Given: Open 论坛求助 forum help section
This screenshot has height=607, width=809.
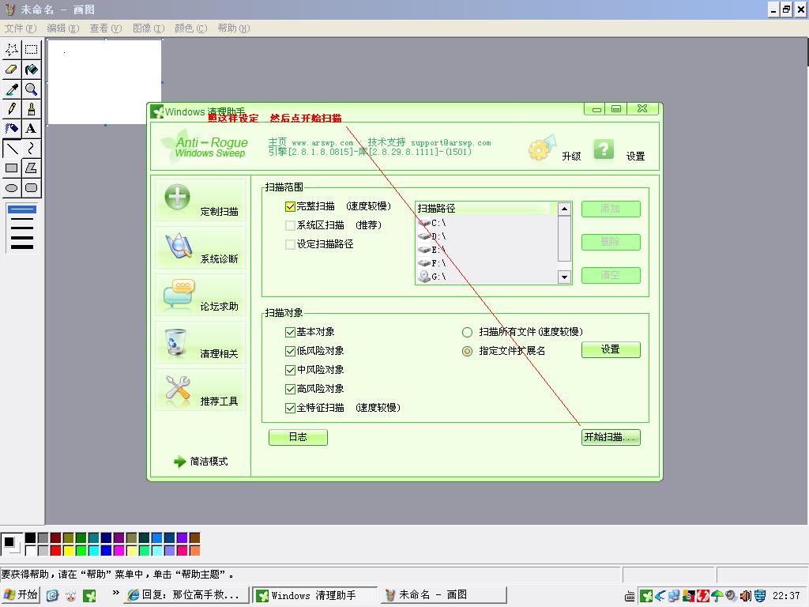Looking at the screenshot, I should coord(200,296).
